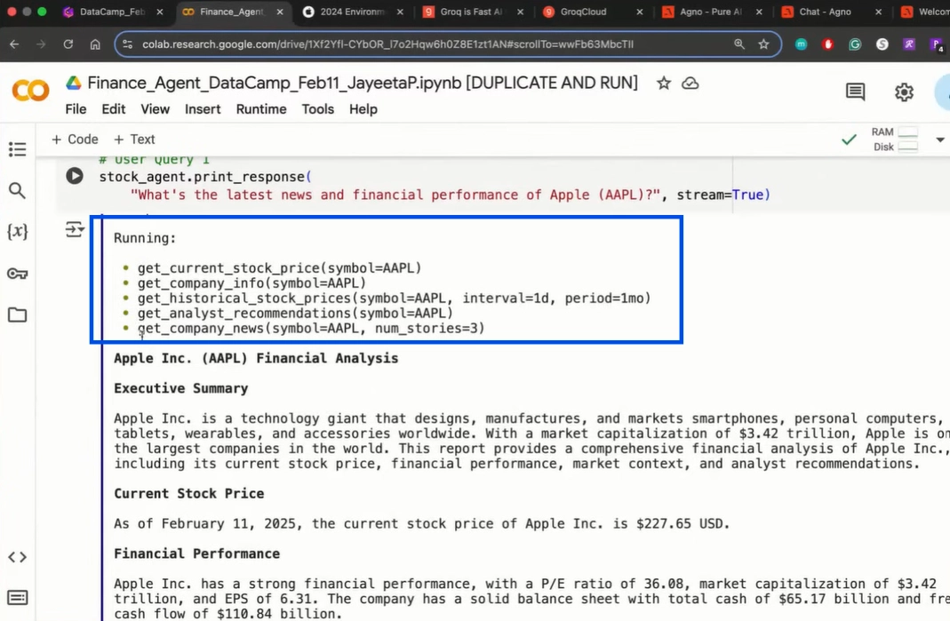This screenshot has height=621, width=950.
Task: Add a new Text cell
Action: [x=134, y=139]
